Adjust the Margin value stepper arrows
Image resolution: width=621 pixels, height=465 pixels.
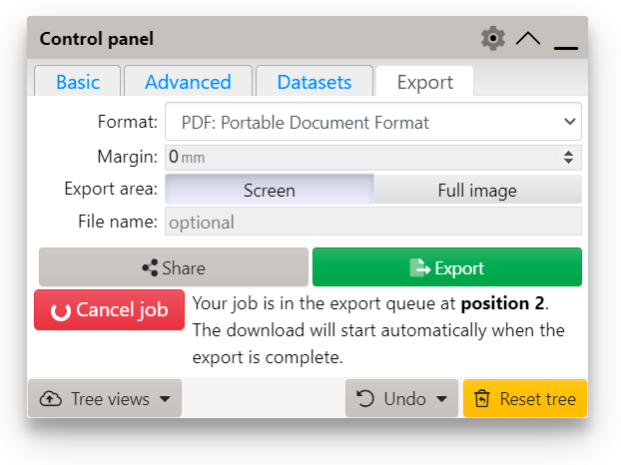(568, 157)
